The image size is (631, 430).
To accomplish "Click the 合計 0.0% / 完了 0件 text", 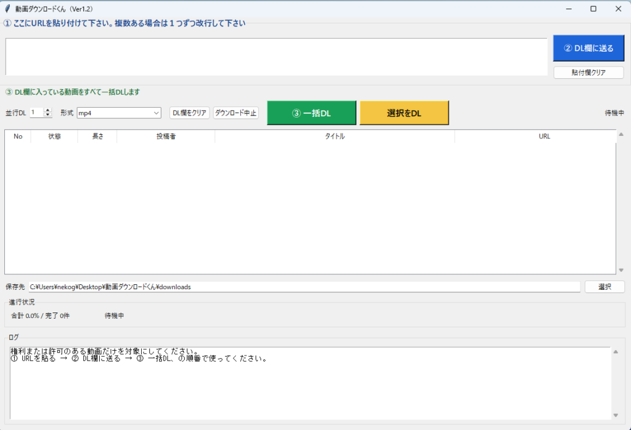I will (40, 316).
